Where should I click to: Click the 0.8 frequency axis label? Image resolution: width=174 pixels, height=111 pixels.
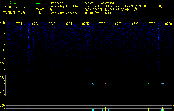pos(2,78)
